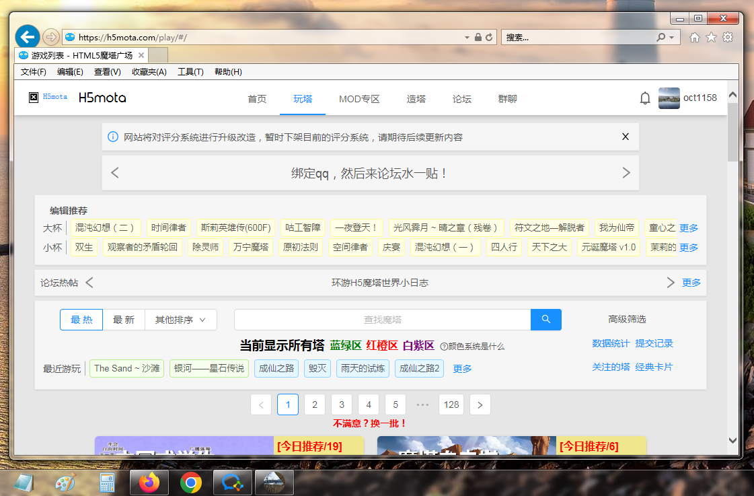Advance banner carousel with right chevron
Viewport: 754px width, 496px height.
626,173
